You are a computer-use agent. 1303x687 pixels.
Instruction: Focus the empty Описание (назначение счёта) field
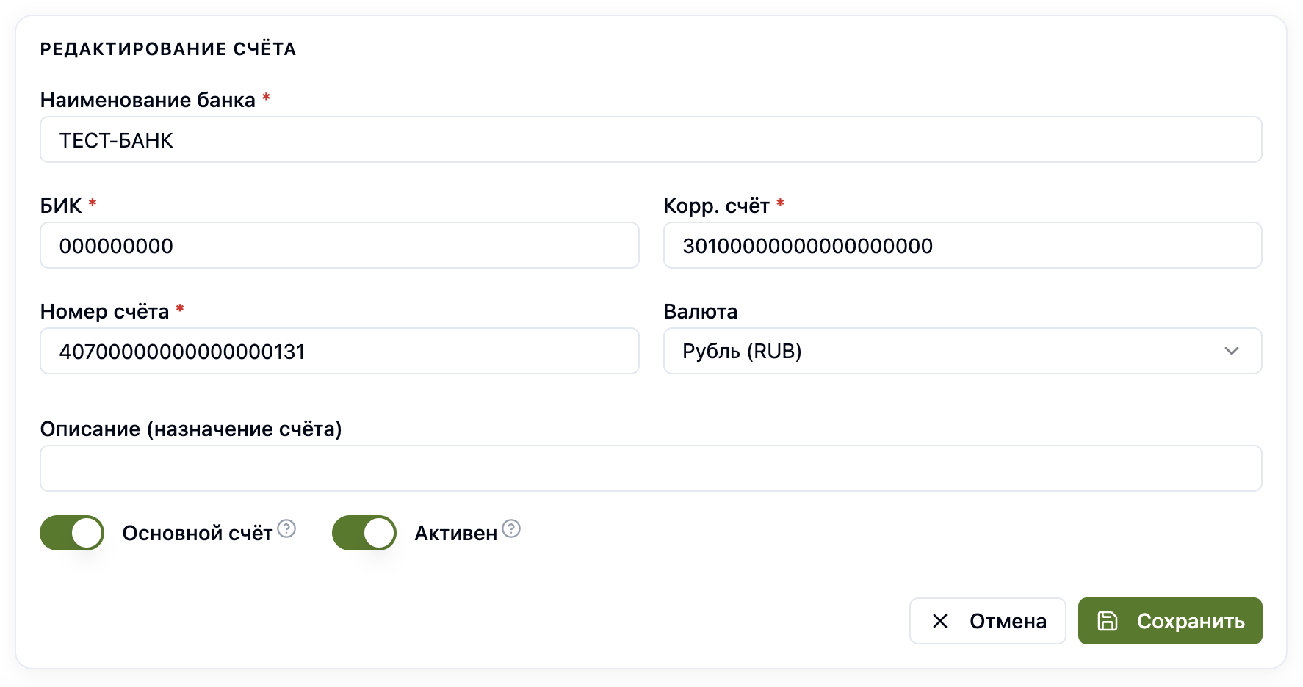coord(651,468)
